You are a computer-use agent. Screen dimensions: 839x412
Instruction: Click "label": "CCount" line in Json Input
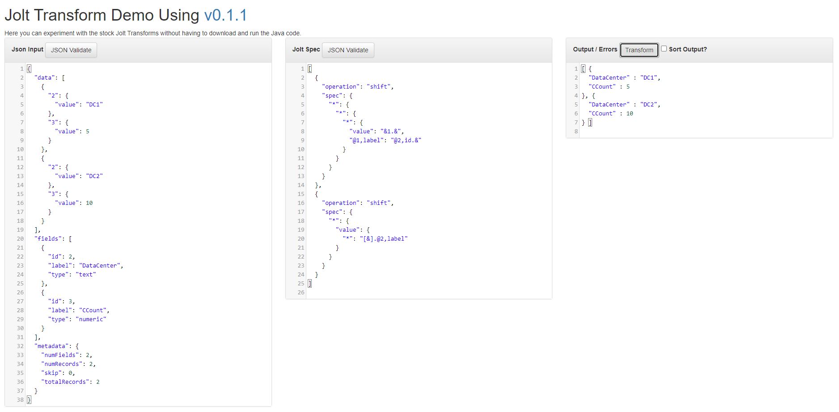(x=79, y=310)
